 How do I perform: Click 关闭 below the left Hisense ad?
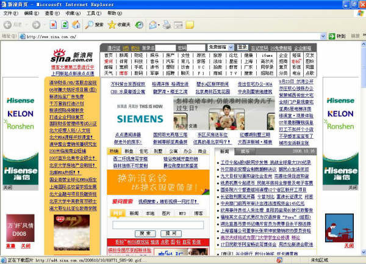point(8,188)
